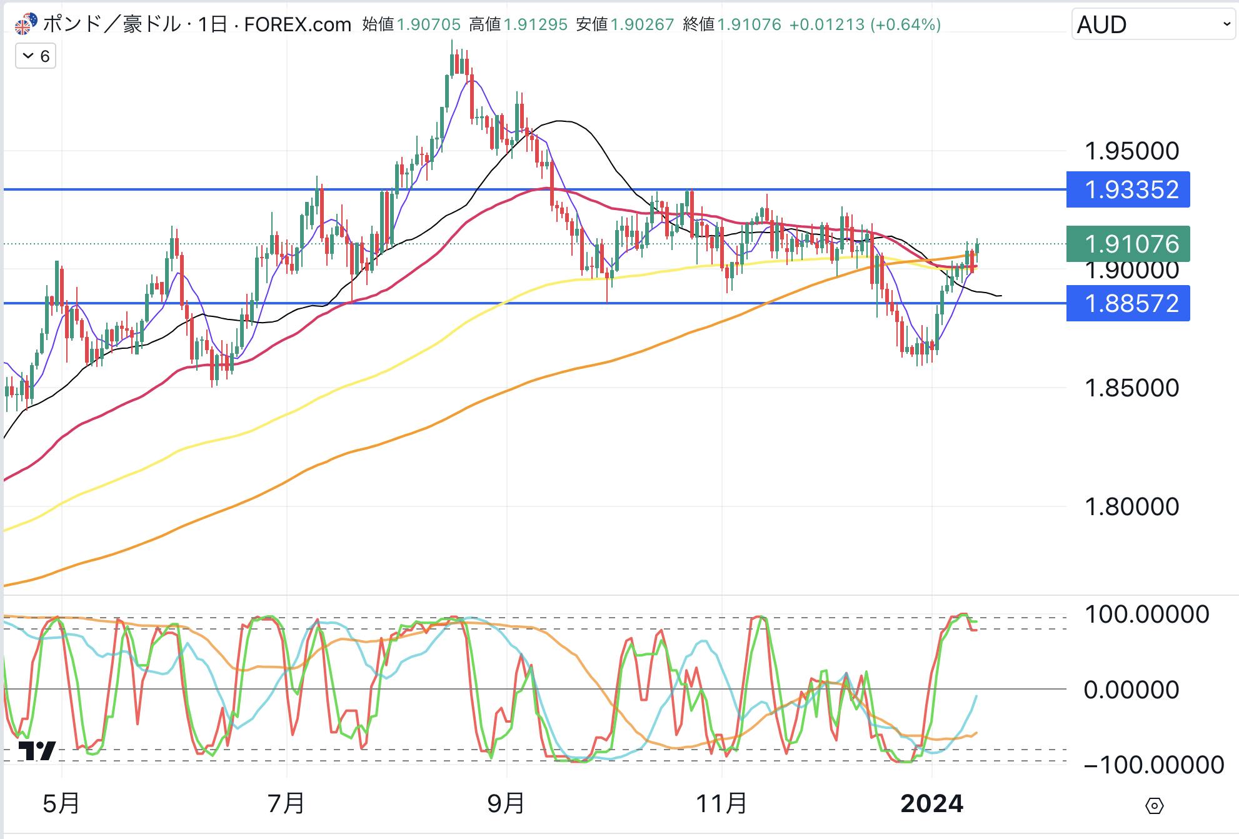Click the TradingView logo
This screenshot has height=839, width=1239.
[x=37, y=750]
